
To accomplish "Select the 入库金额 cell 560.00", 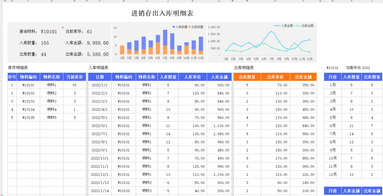I will click(x=220, y=118).
